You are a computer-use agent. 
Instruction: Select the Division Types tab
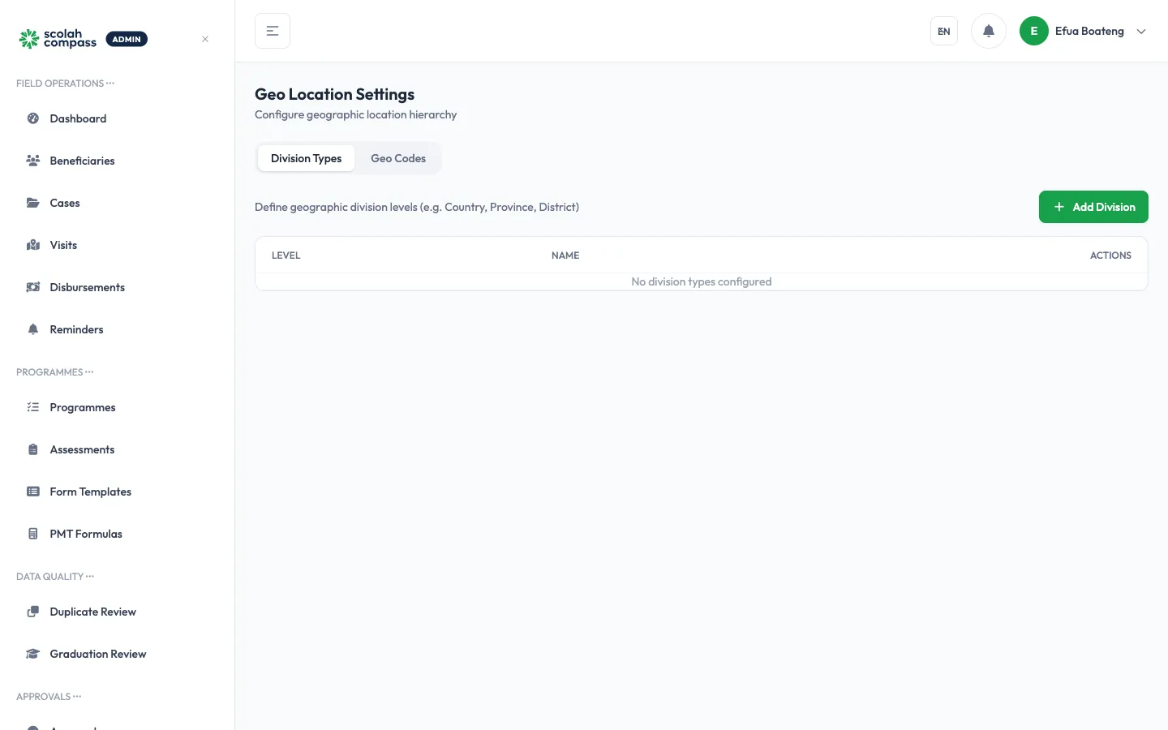click(307, 158)
